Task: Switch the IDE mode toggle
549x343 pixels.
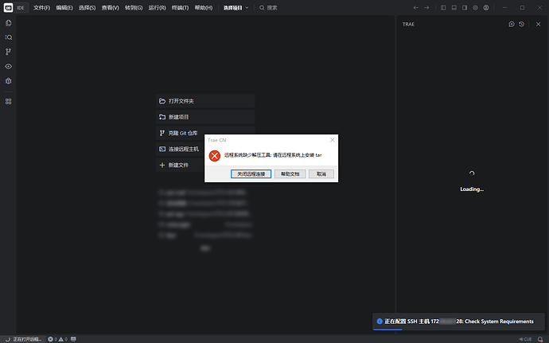Action: coord(21,8)
